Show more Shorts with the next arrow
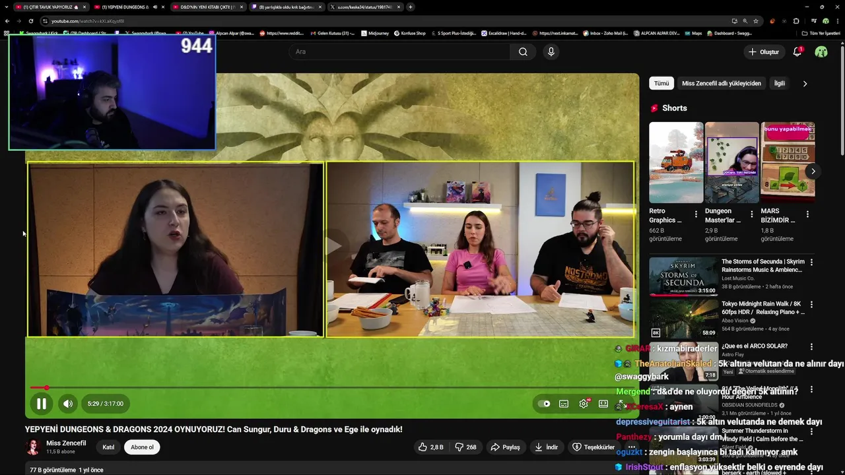 [x=813, y=171]
